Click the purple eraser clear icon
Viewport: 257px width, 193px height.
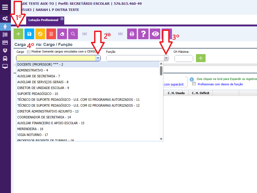click(x=62, y=34)
